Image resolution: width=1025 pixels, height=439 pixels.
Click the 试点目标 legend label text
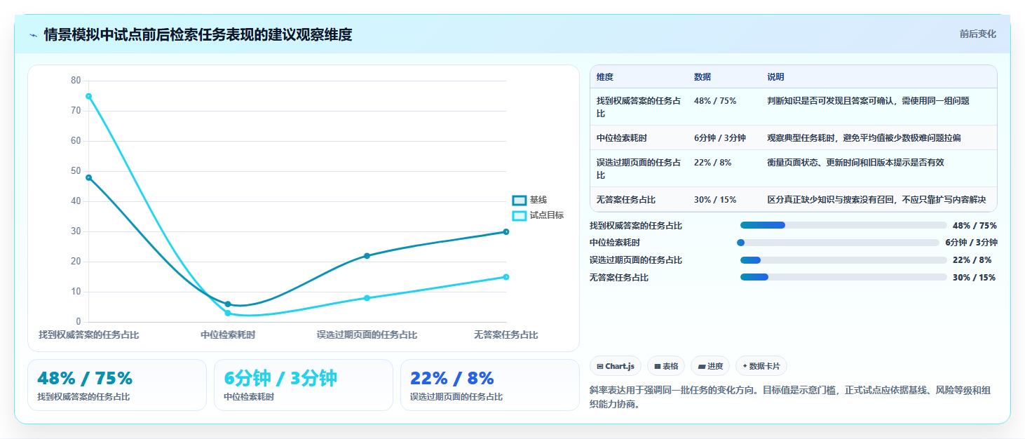(547, 215)
